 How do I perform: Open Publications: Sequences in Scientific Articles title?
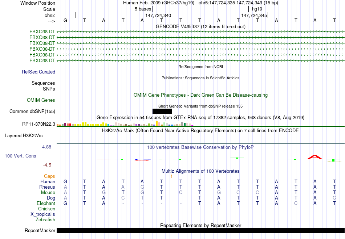pyautogui.click(x=200, y=78)
